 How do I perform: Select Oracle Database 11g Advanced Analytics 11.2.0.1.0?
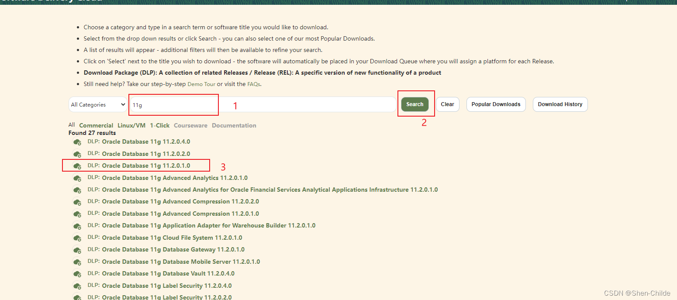tap(175, 178)
